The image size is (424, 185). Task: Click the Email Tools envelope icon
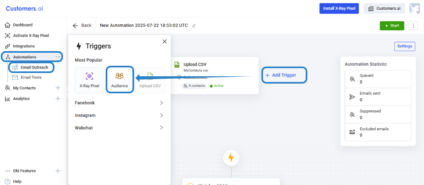(x=15, y=77)
